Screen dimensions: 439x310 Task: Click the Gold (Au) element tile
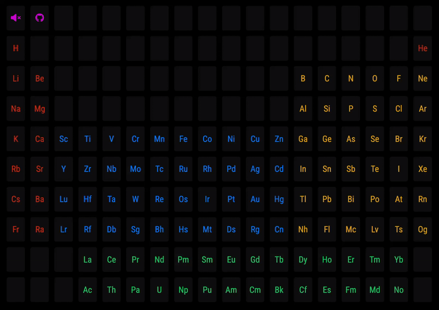(255, 199)
